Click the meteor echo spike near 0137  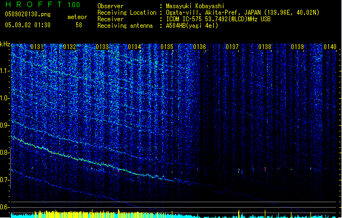coord(239,170)
